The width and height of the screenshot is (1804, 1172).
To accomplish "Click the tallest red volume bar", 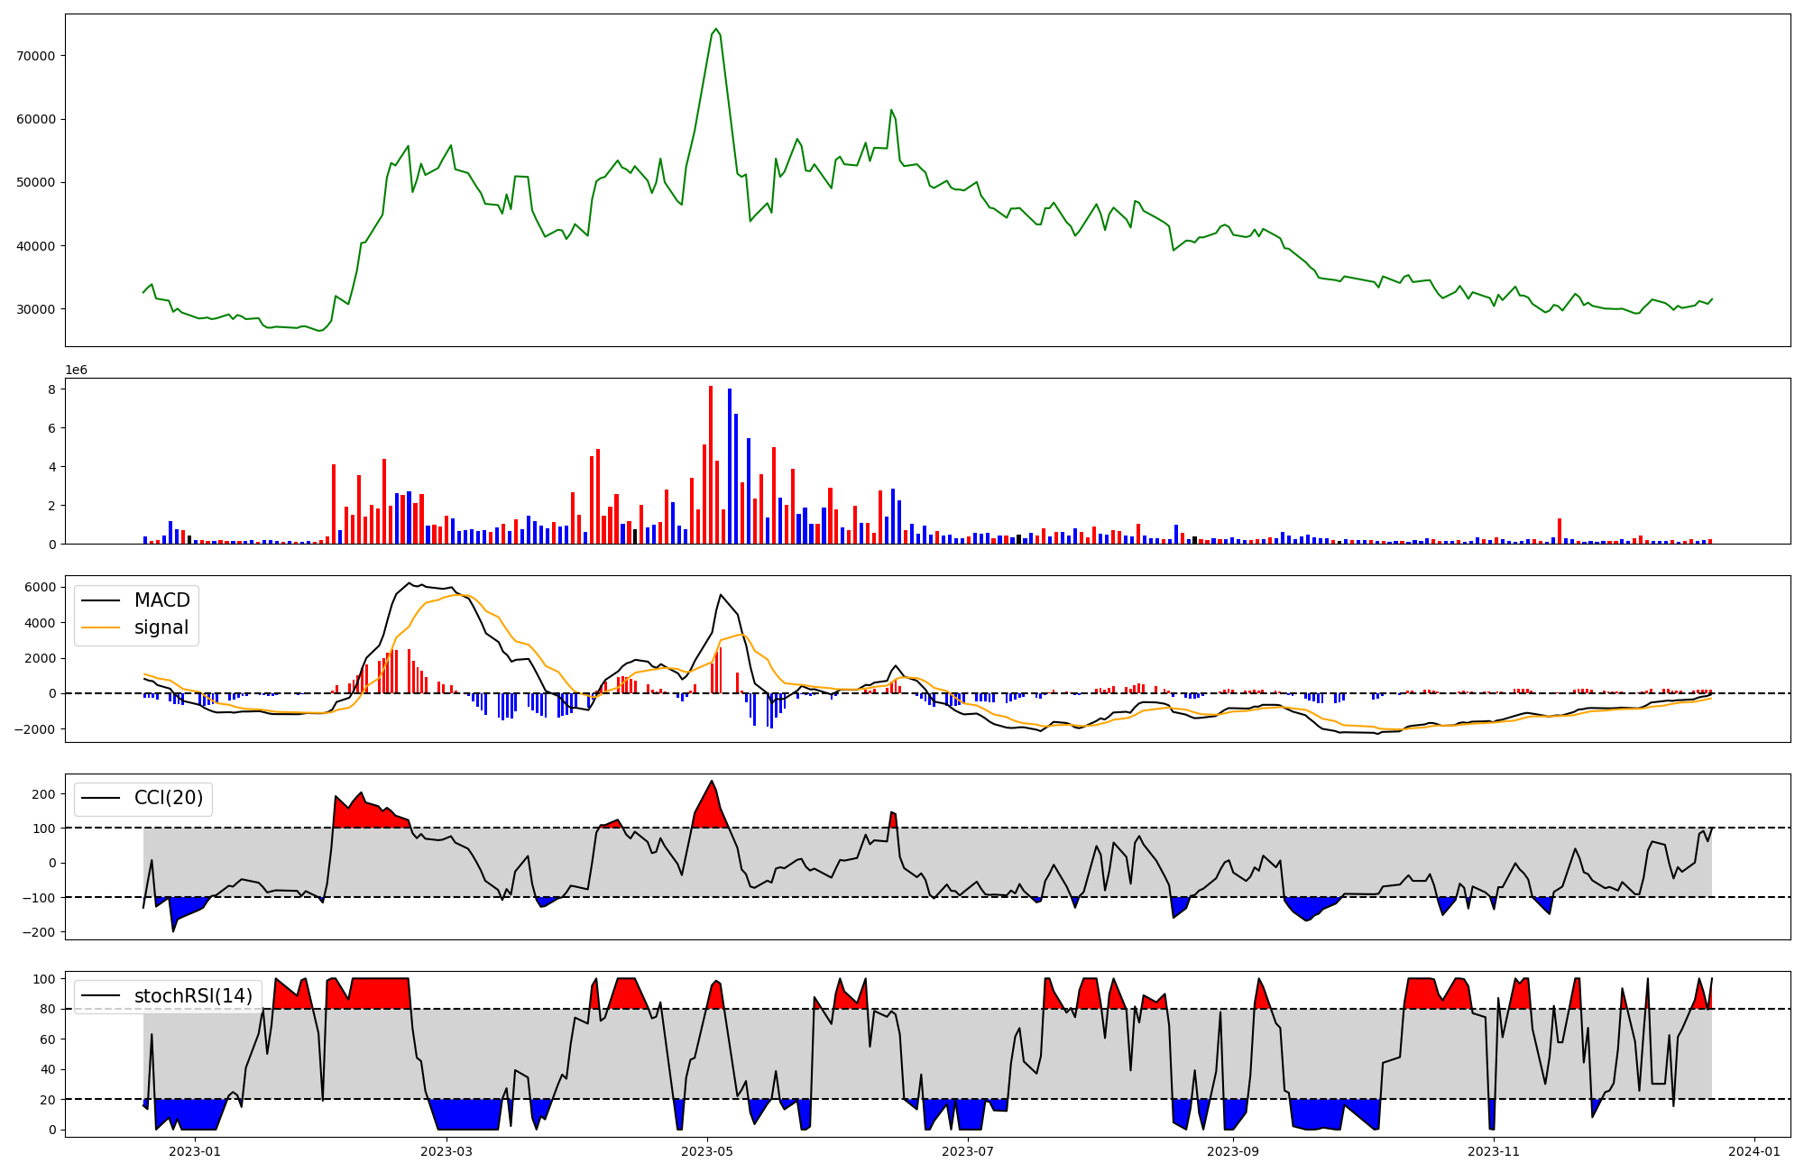I will pos(711,465).
